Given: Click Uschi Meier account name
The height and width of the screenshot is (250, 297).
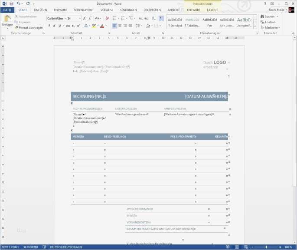Looking at the screenshot, I should [276, 10].
